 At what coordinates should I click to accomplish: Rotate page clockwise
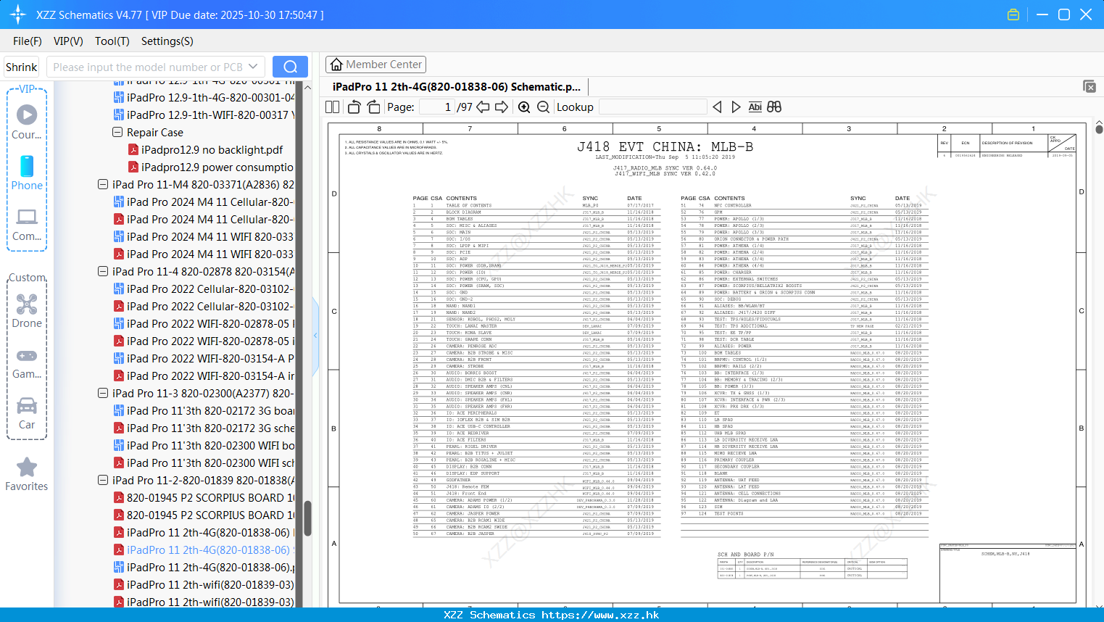pyautogui.click(x=373, y=107)
